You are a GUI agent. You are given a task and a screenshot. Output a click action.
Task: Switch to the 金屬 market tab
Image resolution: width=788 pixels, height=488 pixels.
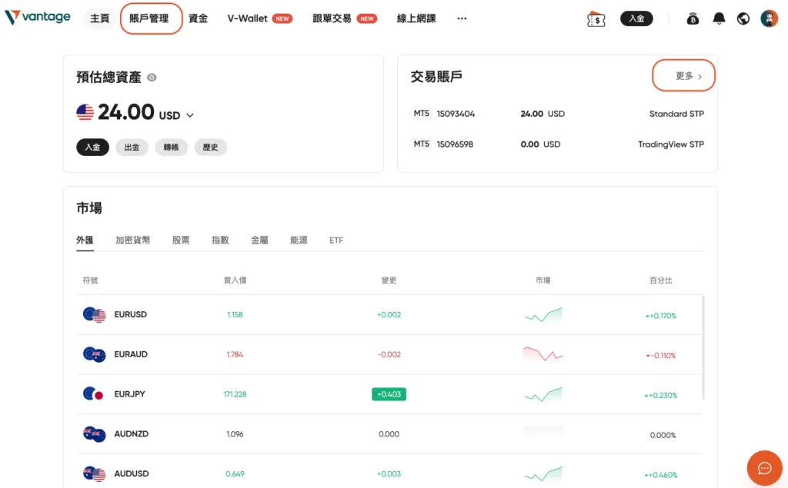pos(259,240)
